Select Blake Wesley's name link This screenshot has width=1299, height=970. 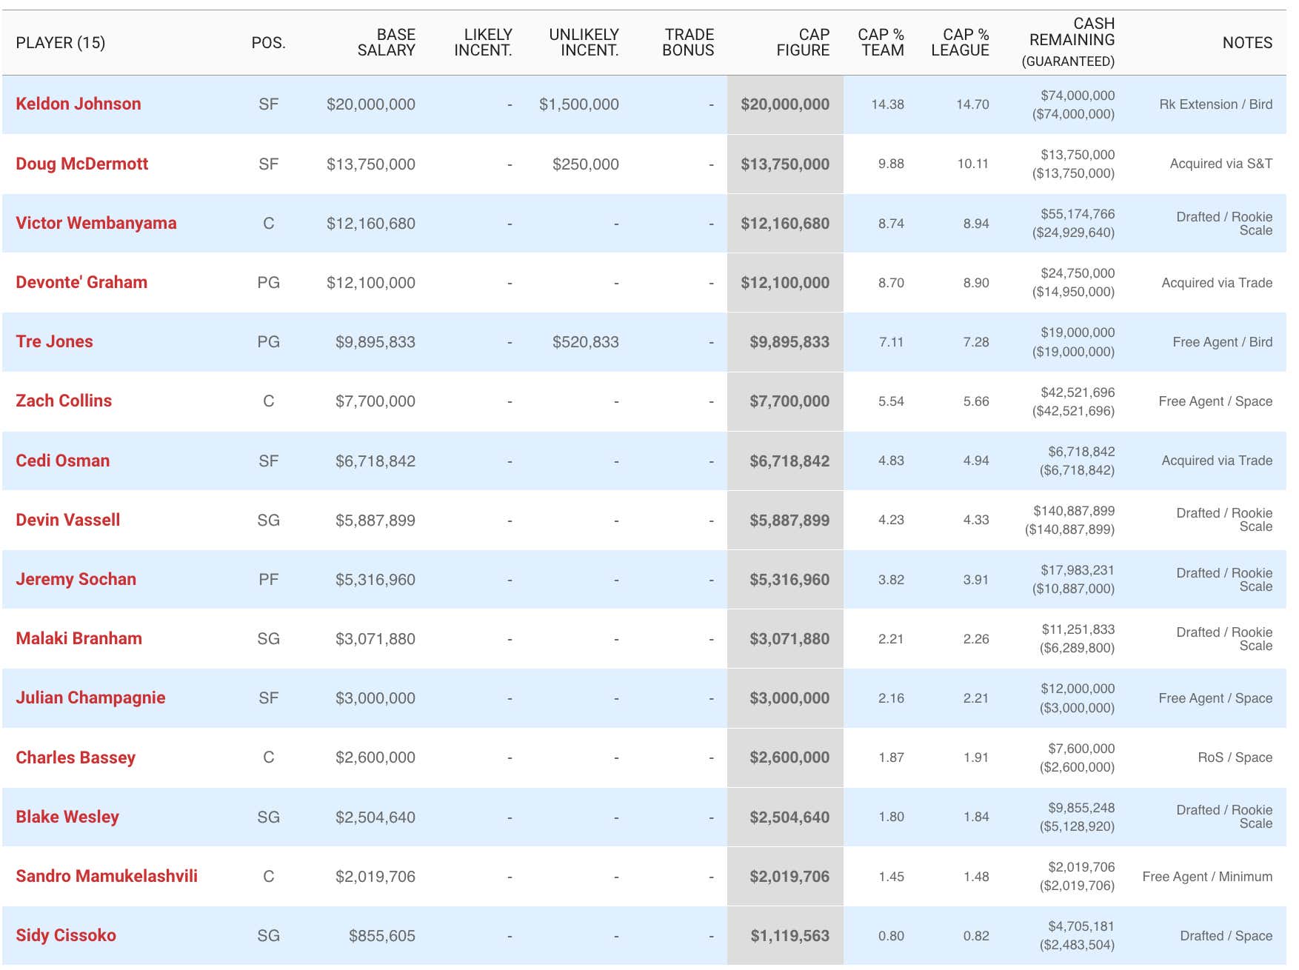tap(67, 817)
